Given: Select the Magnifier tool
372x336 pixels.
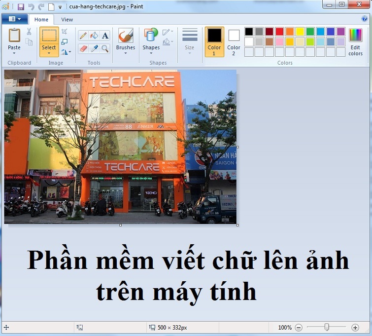Looking at the screenshot, I should click(x=105, y=49).
